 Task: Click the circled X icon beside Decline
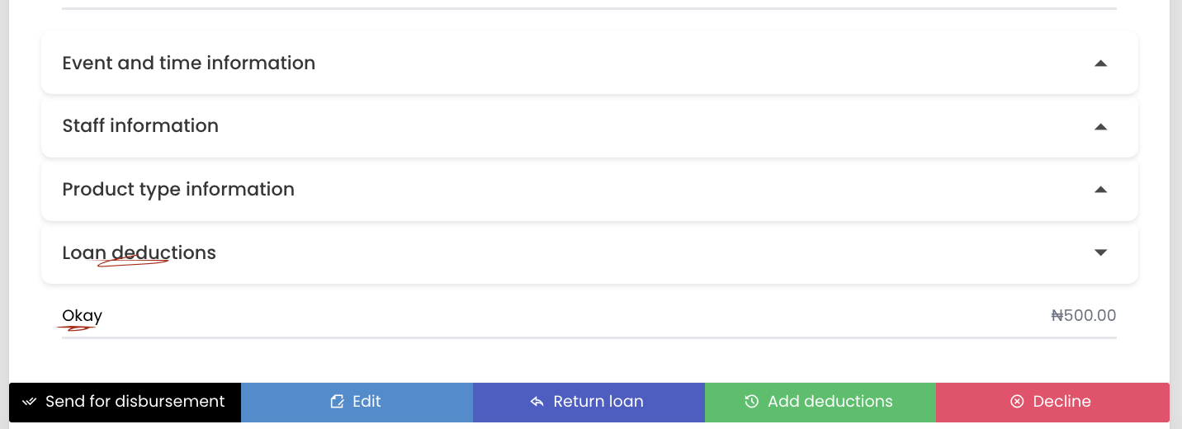1017,402
